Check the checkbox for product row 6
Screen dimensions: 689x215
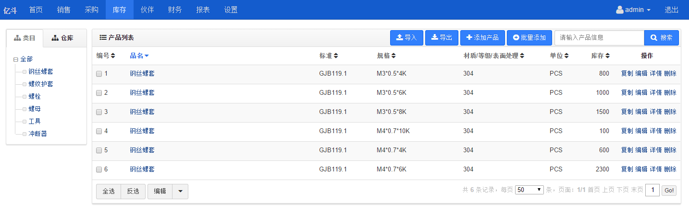(99, 170)
